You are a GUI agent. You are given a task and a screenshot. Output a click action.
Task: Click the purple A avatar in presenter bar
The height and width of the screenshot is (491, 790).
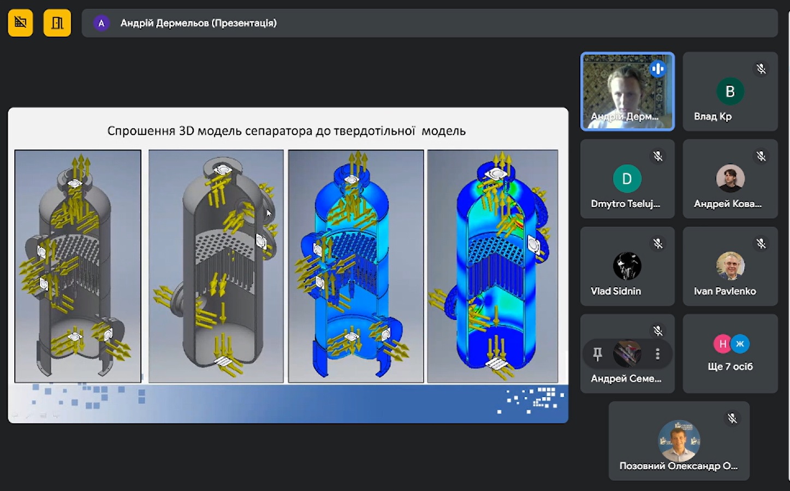(101, 23)
